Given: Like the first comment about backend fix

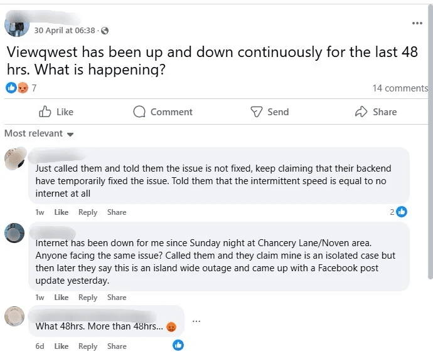Looking at the screenshot, I should [x=61, y=212].
